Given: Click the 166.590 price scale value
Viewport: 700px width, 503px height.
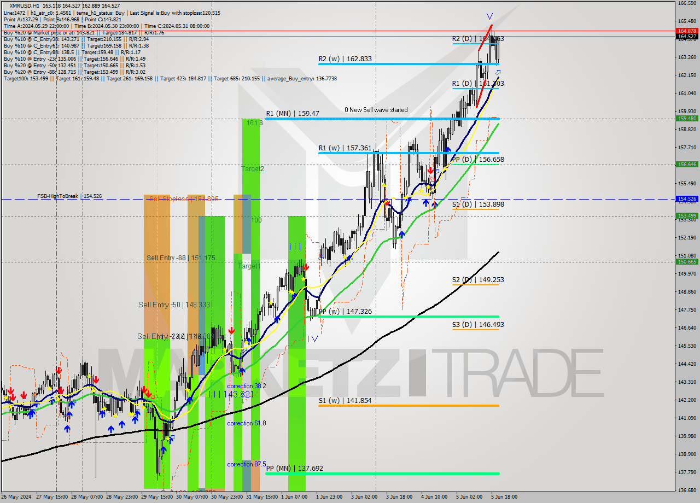Looking at the screenshot, I should [687, 3].
